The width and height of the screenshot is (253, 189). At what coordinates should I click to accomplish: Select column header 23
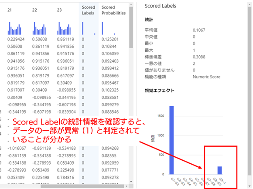[59, 10]
